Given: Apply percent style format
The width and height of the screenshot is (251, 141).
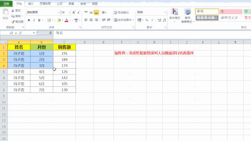Looking at the screenshot, I should click(147, 20).
